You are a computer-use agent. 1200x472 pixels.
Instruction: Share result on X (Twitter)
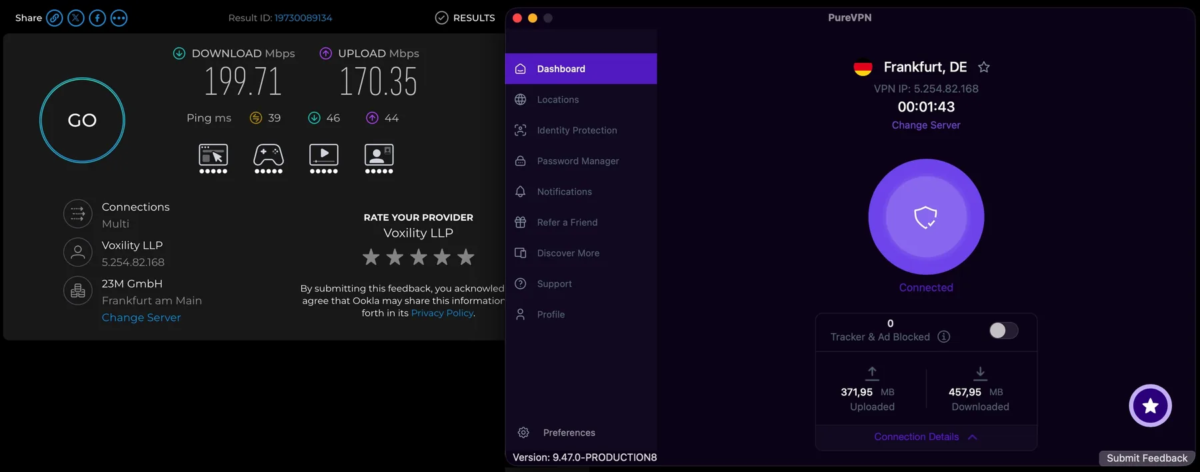tap(76, 18)
